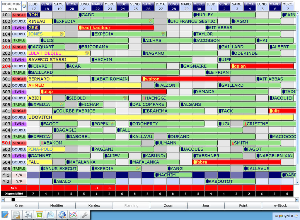Select the red hadj kaddour reservation

(116, 27)
